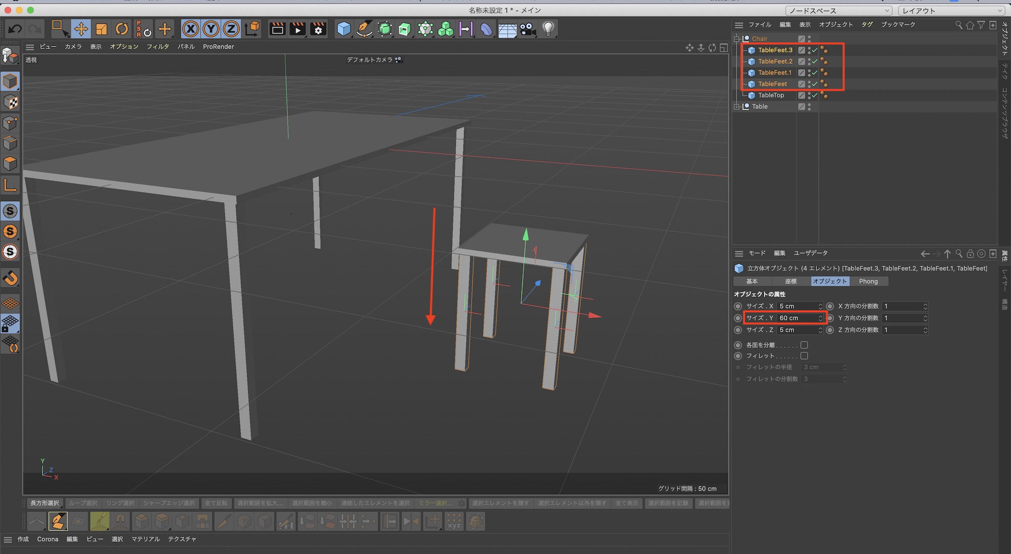This screenshot has width=1011, height=554.
Task: Click the ループ選択 button
Action: click(x=83, y=503)
